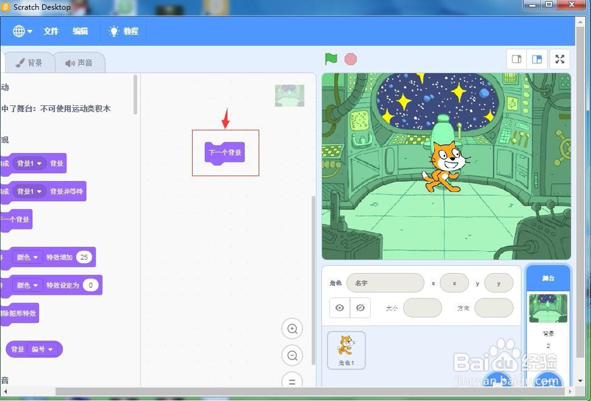
Task: Switch to large stage layout
Action: [x=537, y=59]
